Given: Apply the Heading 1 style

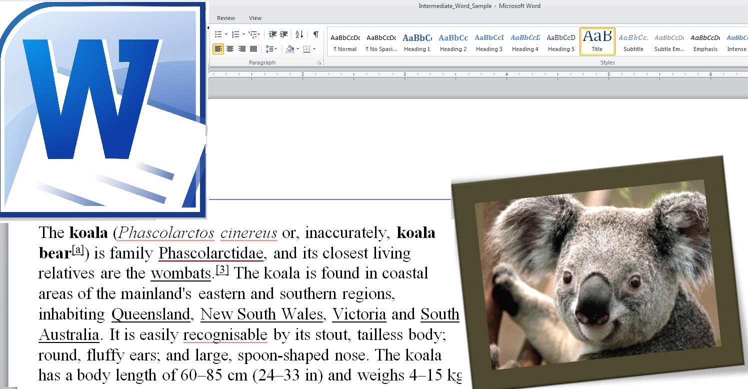Looking at the screenshot, I should (x=417, y=42).
